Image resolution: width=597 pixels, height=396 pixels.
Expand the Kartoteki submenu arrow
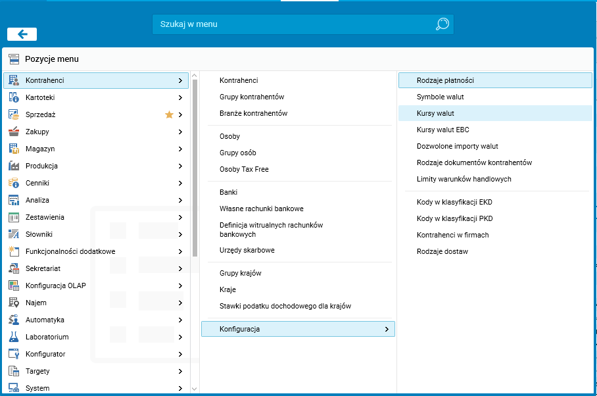tap(180, 98)
